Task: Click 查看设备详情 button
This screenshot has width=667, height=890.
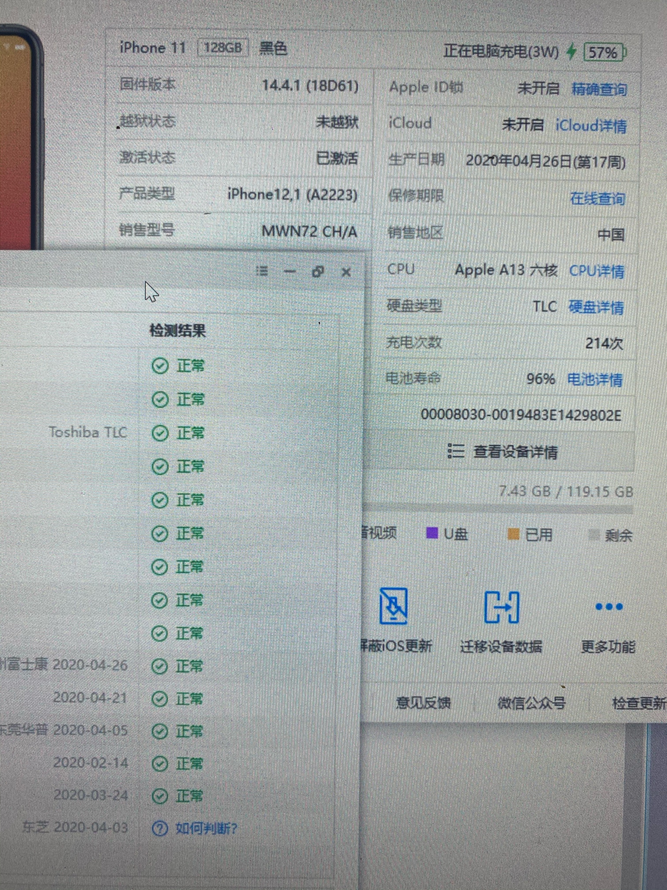Action: (x=502, y=451)
